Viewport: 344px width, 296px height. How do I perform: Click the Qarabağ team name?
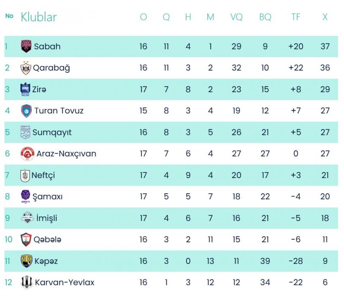[x=51, y=68]
